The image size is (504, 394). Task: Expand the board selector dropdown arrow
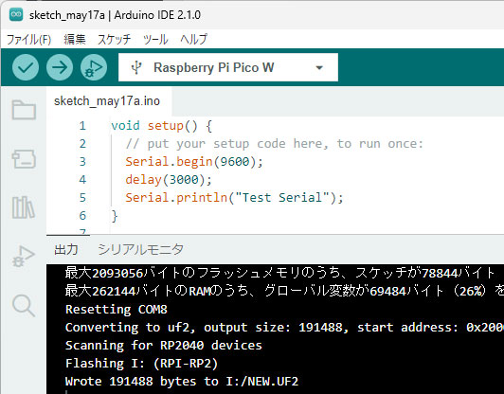pyautogui.click(x=319, y=68)
